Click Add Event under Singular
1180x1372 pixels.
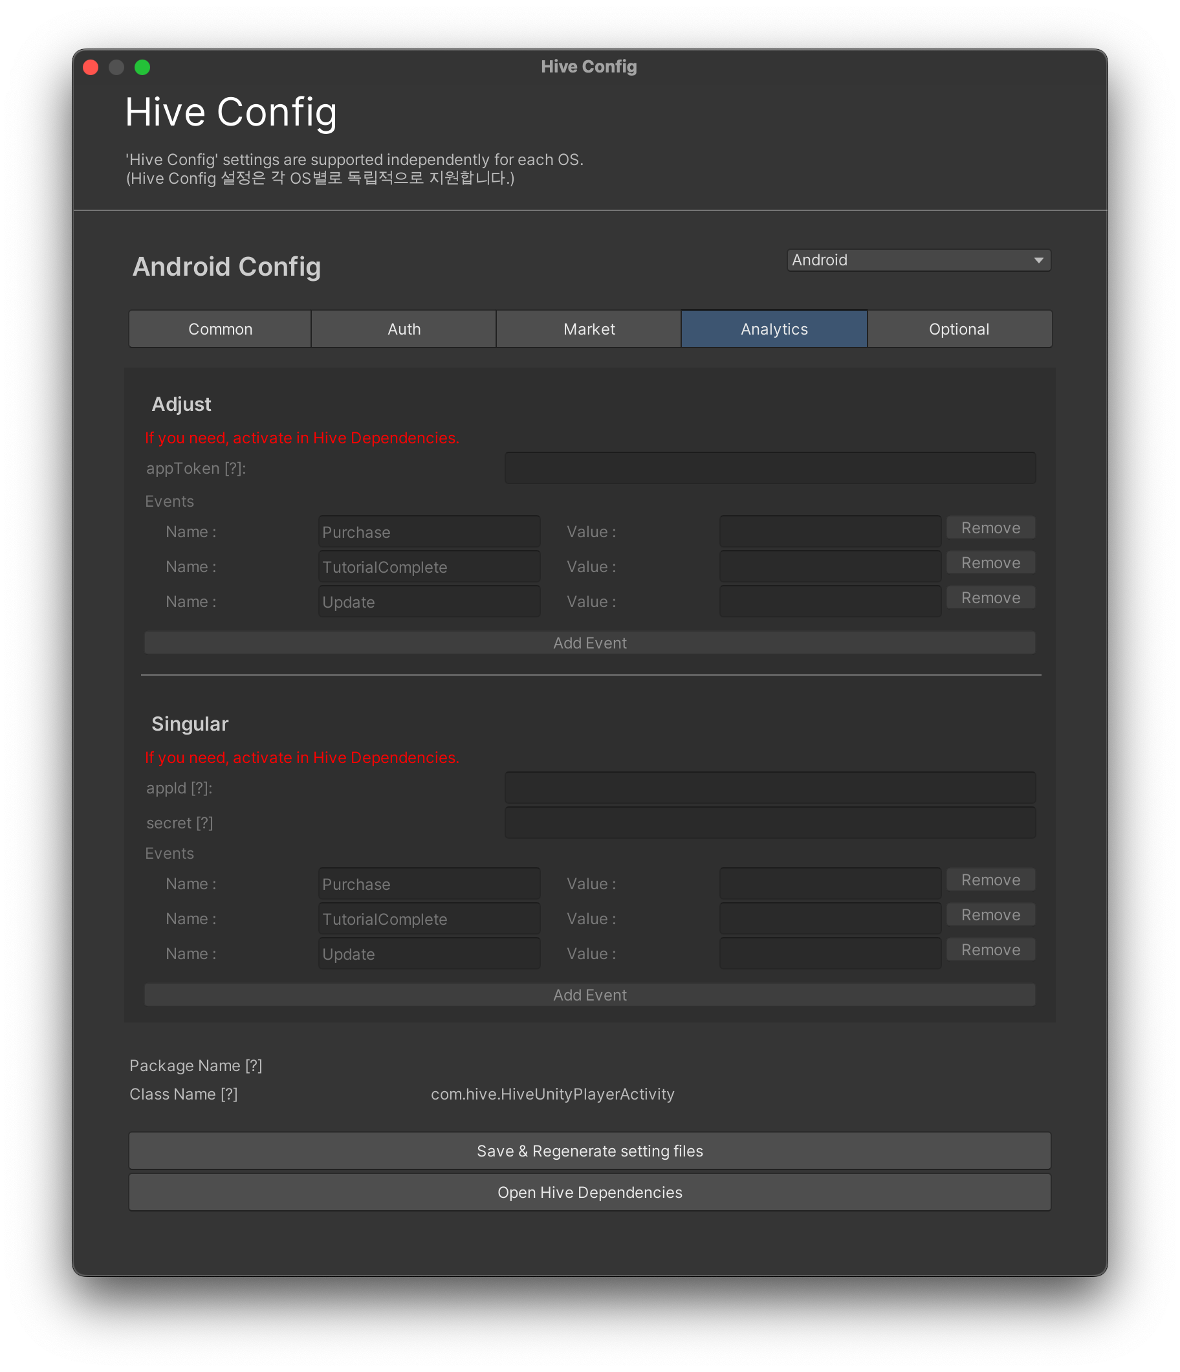tap(589, 995)
